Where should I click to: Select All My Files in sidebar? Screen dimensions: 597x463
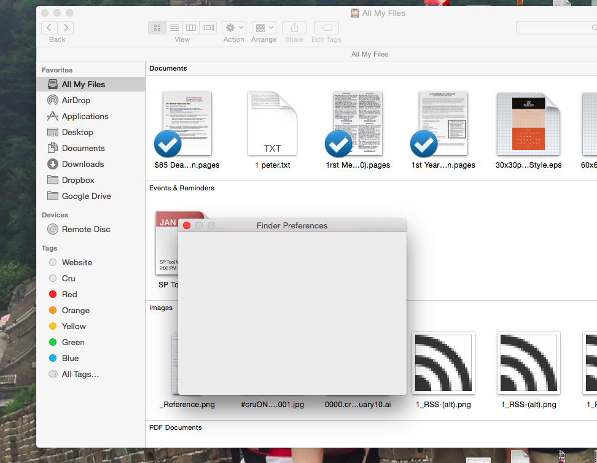pyautogui.click(x=91, y=84)
